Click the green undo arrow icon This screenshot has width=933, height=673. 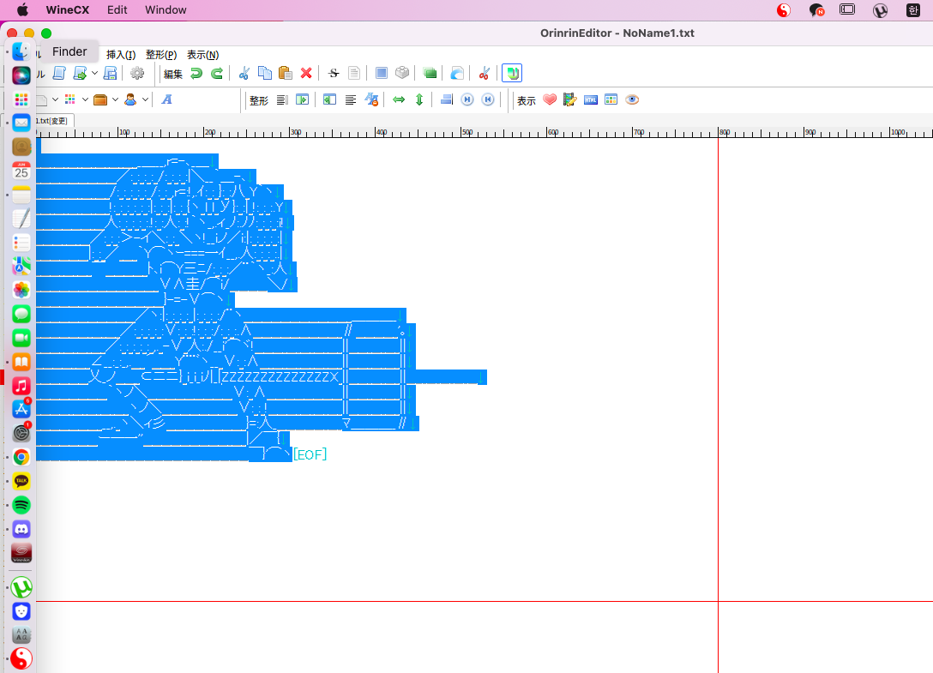[196, 74]
